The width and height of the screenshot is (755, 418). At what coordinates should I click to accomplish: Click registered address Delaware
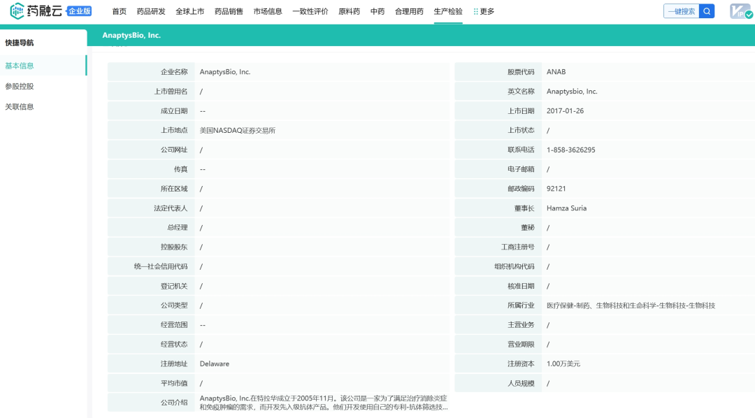point(215,363)
